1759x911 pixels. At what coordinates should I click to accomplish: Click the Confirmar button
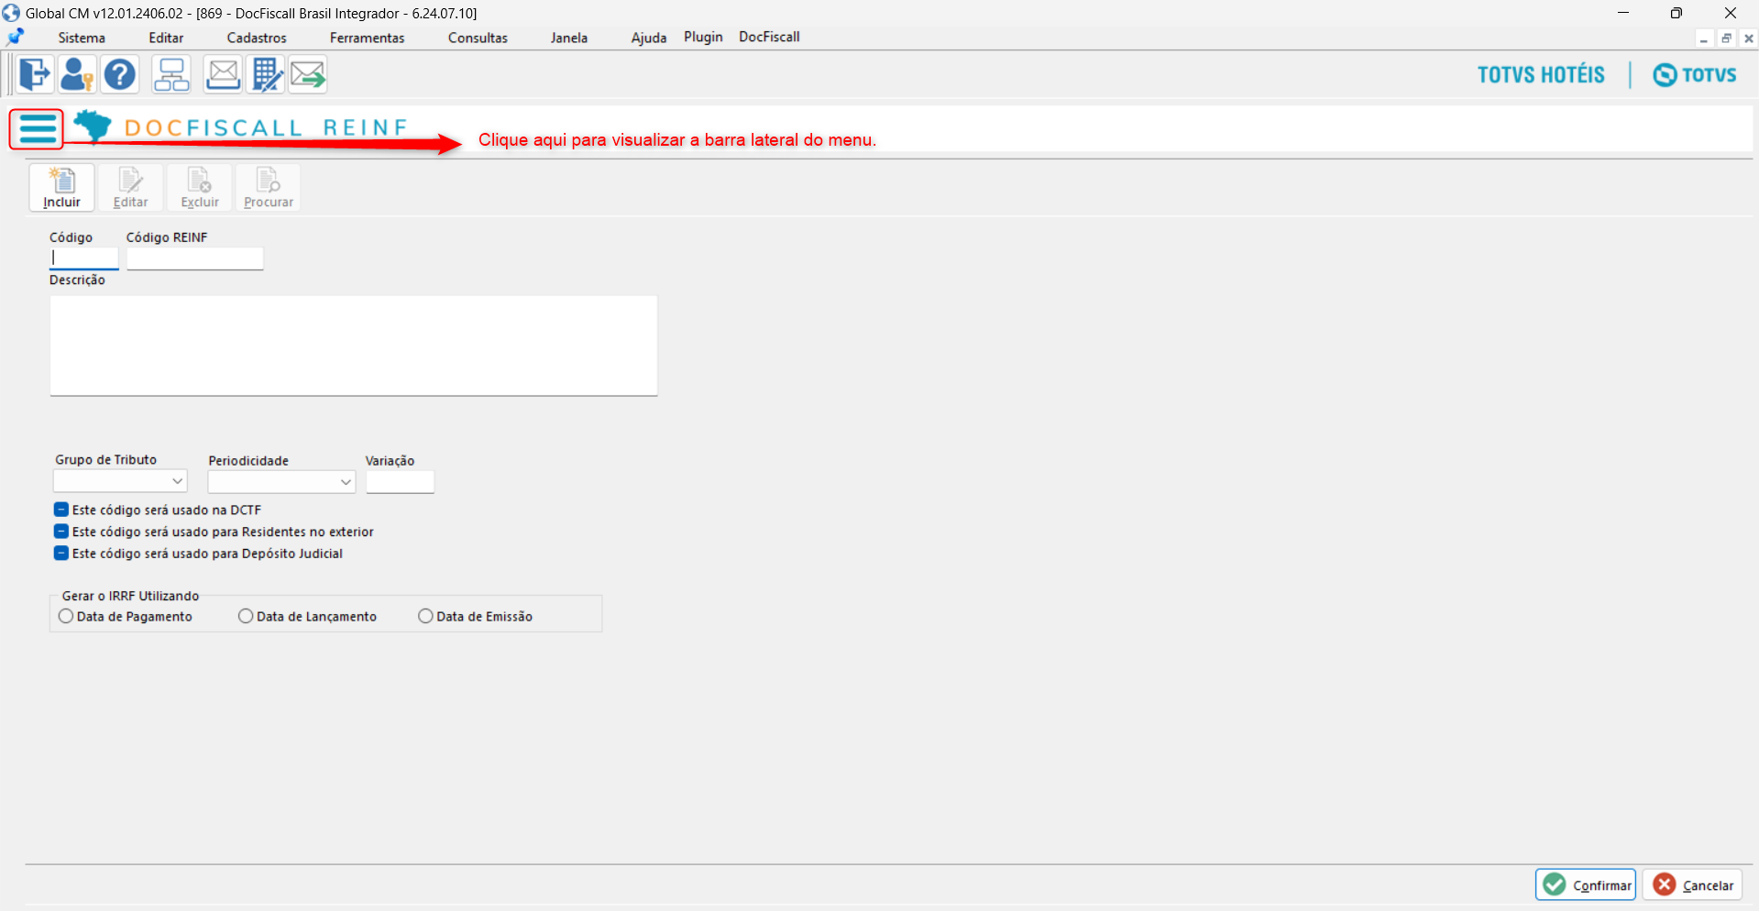tap(1586, 884)
